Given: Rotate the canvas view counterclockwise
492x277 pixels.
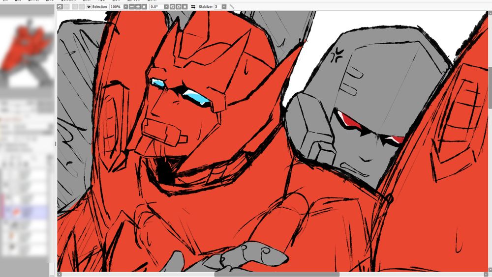Looking at the screenshot, I should 172,6.
